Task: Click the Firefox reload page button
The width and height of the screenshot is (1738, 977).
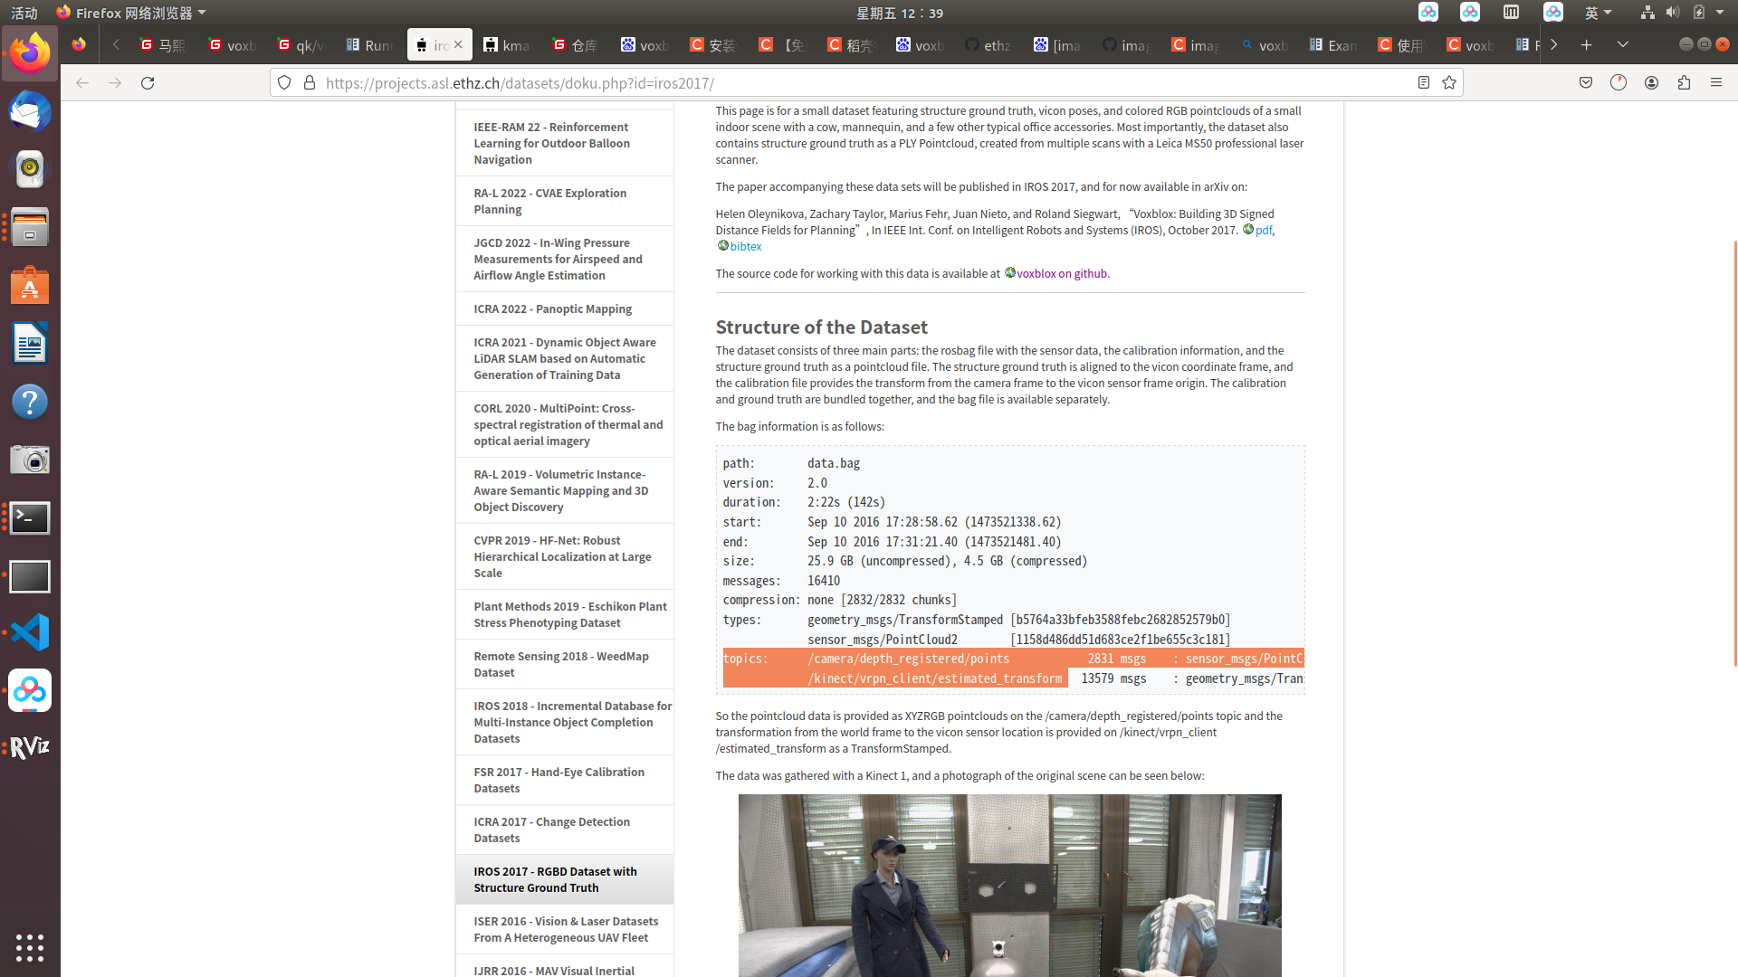Action: 148,82
